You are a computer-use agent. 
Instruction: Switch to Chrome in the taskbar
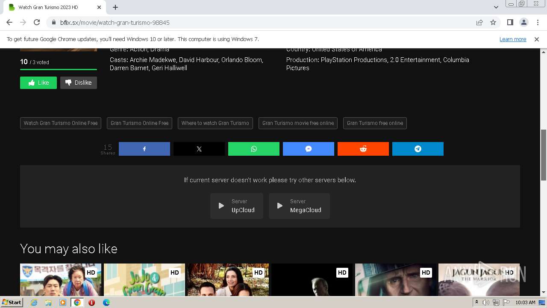77,302
